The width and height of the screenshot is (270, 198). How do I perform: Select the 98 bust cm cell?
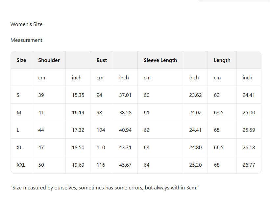(x=99, y=113)
